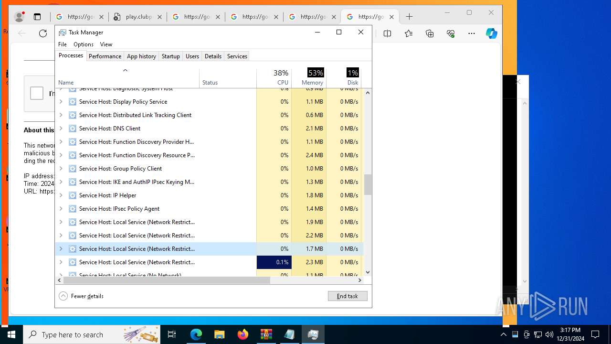The image size is (611, 344).
Task: Expand Service Host: Group Policy Client
Action: [x=61, y=169]
